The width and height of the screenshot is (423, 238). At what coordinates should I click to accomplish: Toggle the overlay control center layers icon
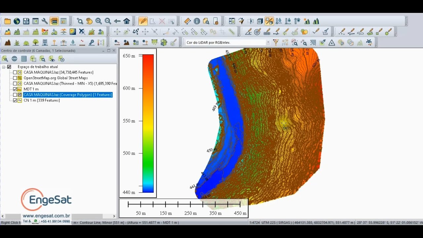coord(54,21)
